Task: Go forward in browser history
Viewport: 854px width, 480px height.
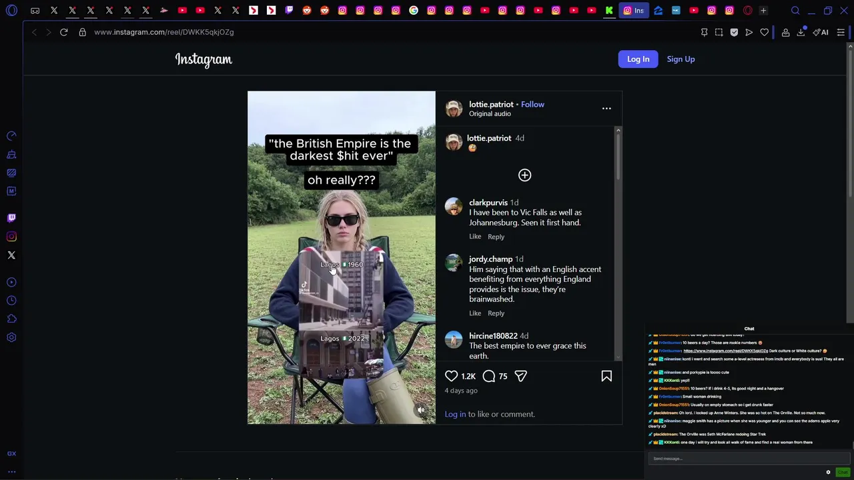Action: [x=48, y=32]
